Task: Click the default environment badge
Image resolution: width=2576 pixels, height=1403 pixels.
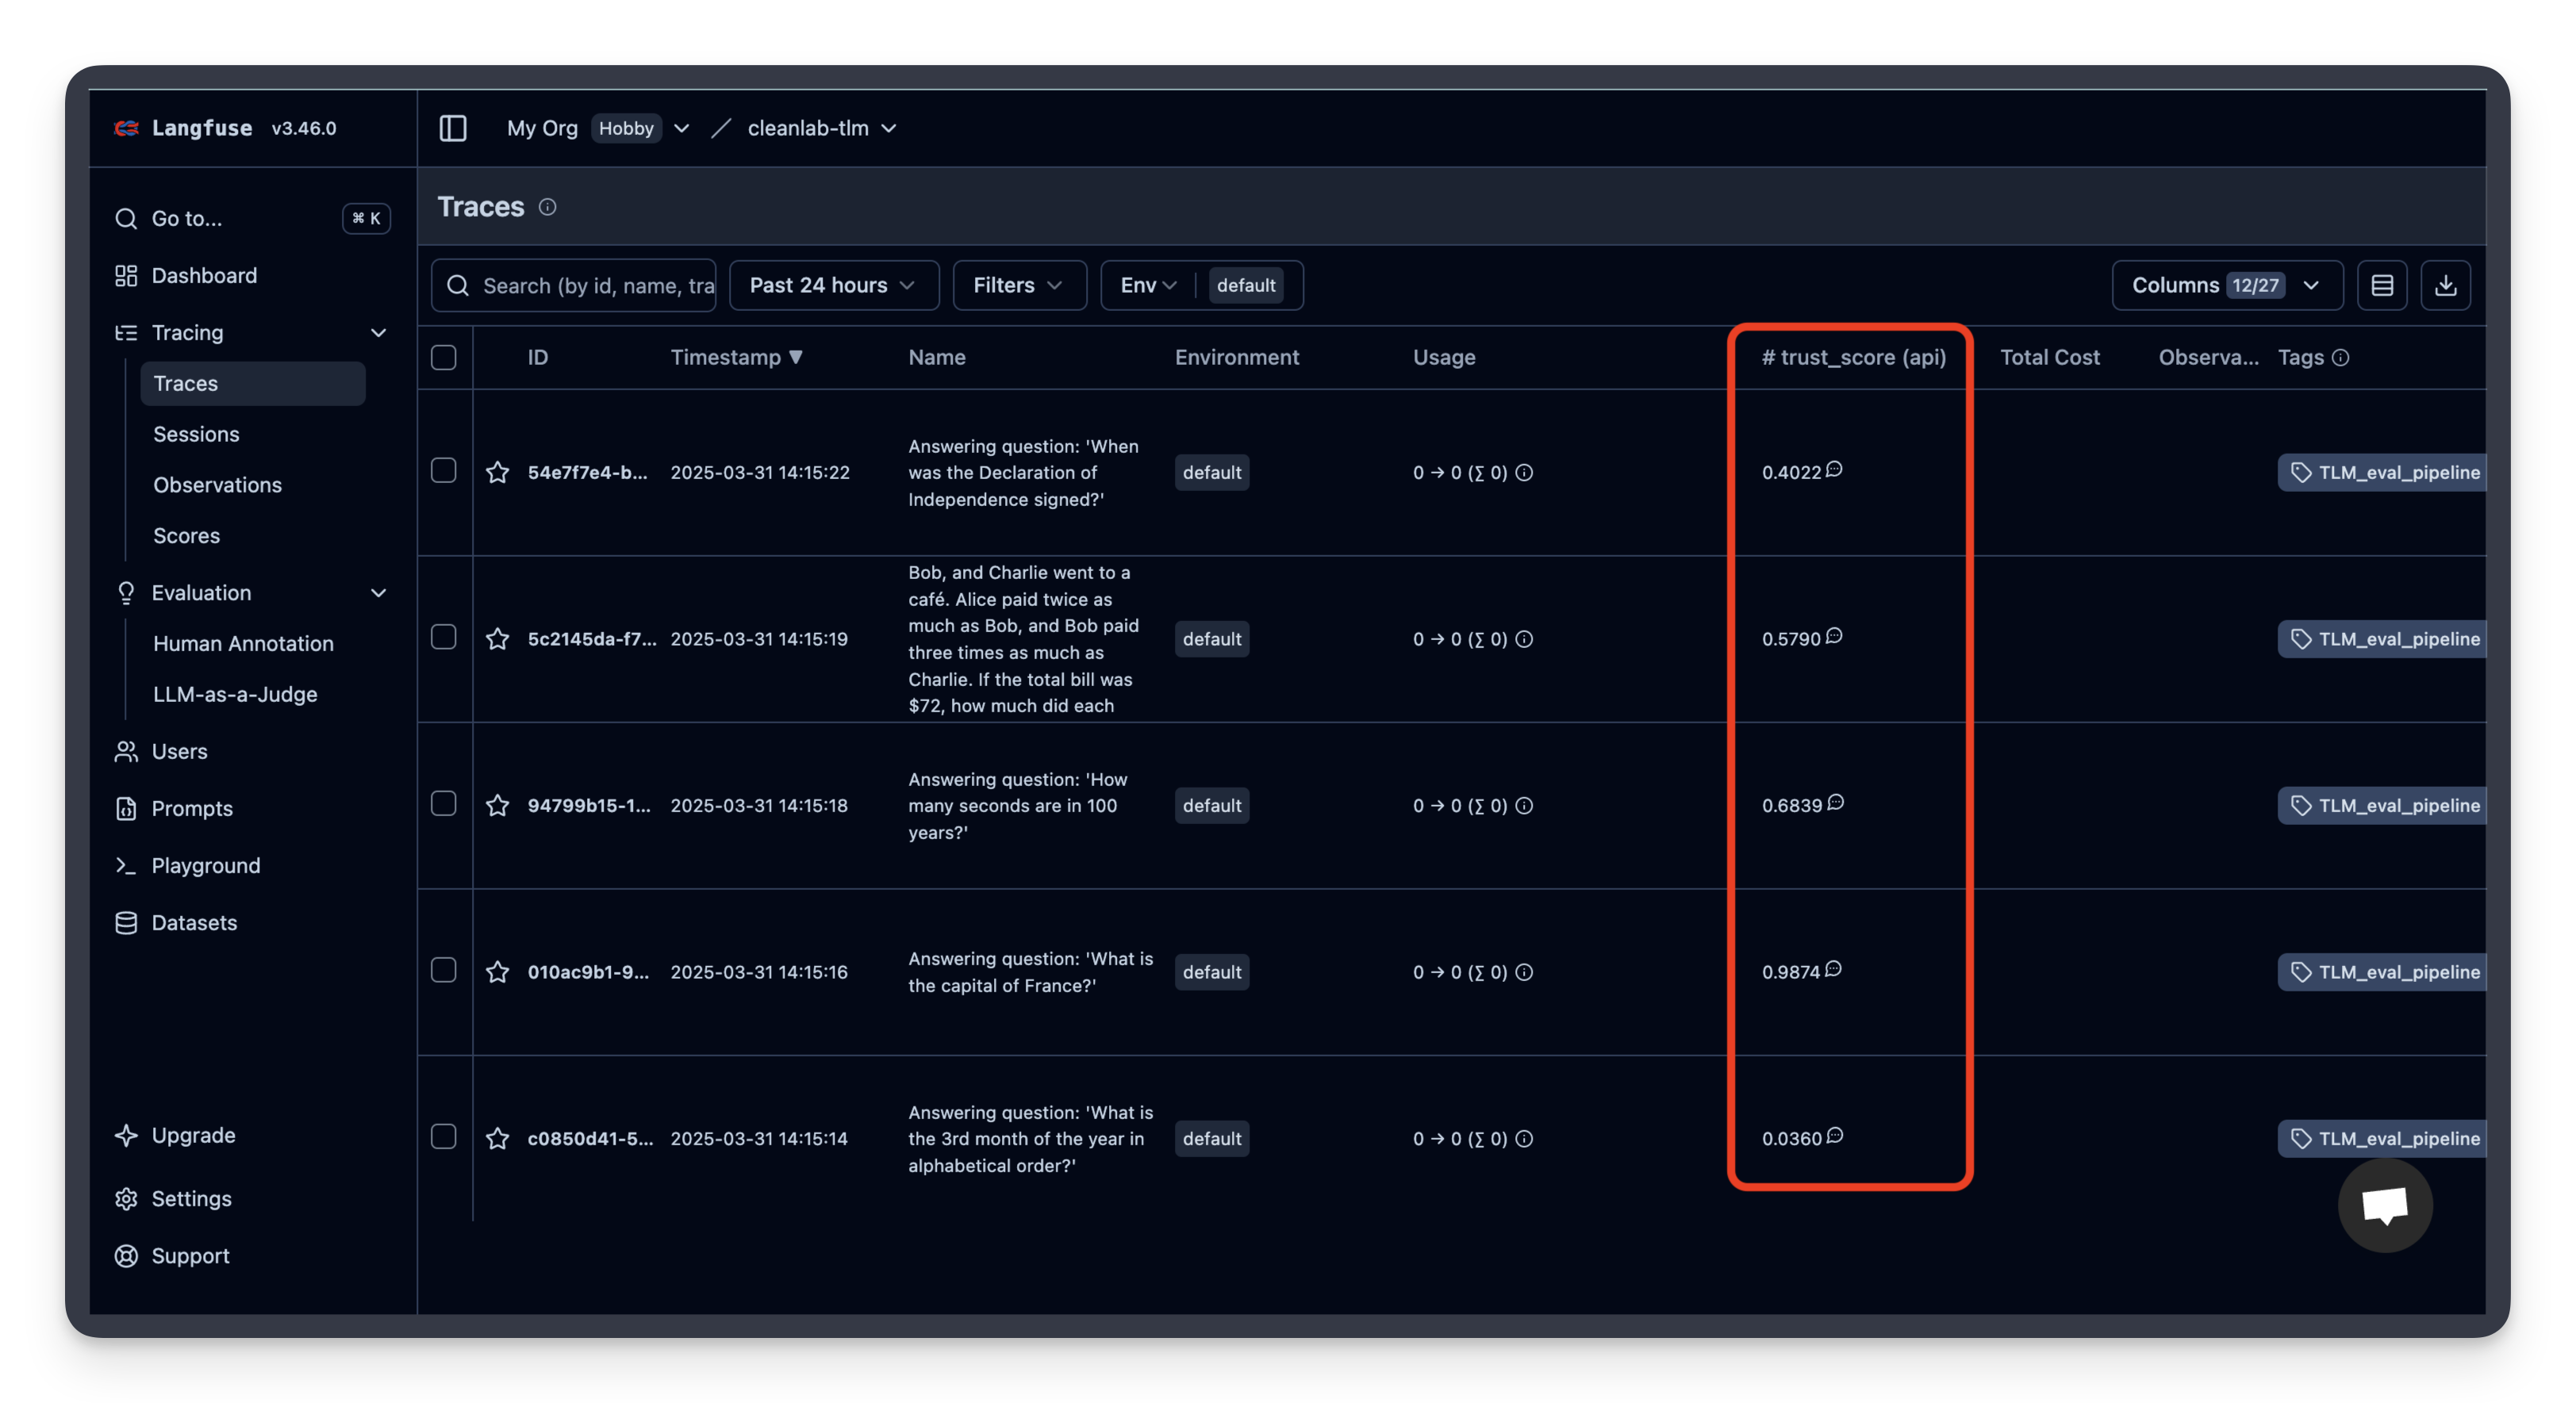Action: click(1246, 285)
